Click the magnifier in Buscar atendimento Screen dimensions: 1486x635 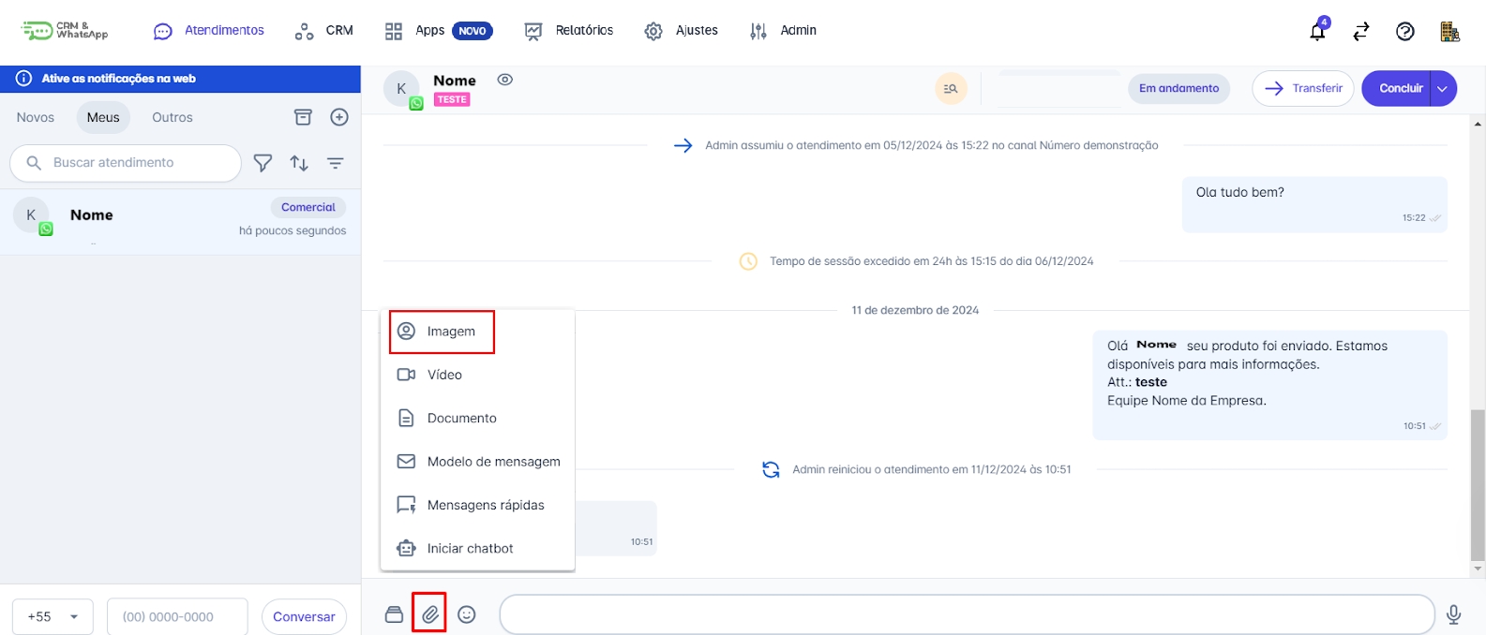tap(34, 163)
